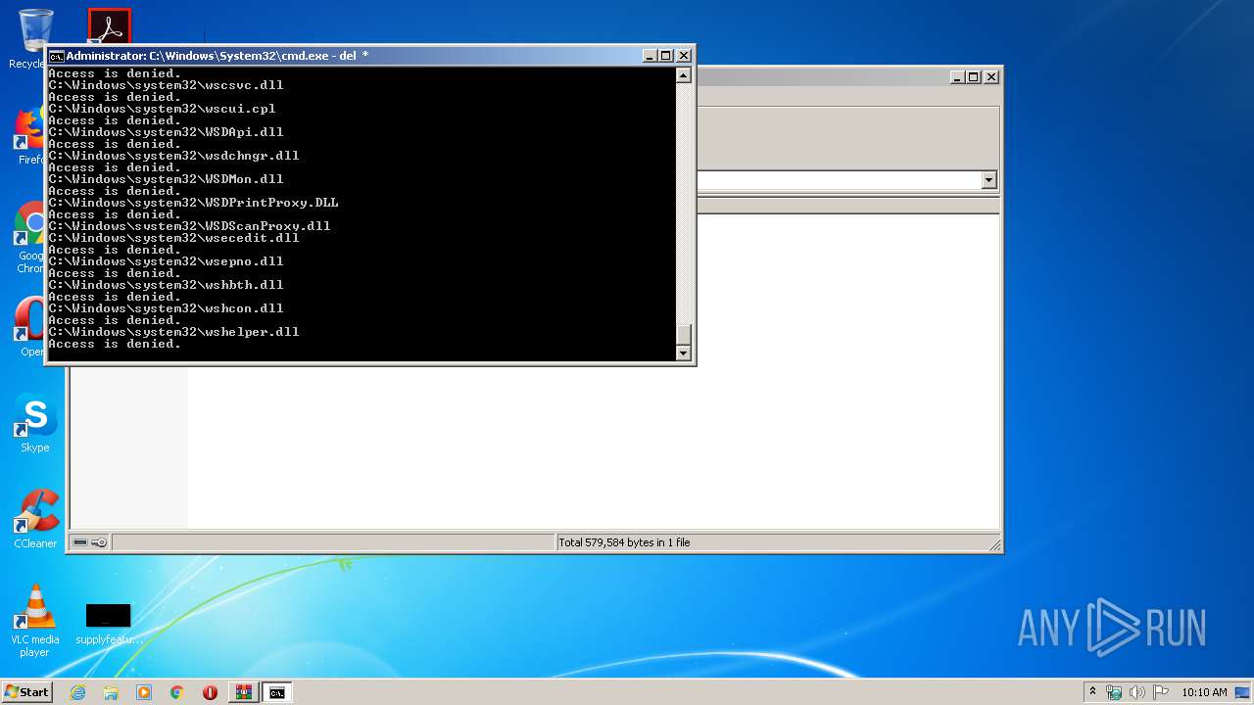Click the line 'C:\Windows\system32\WSDMon.dll'
Image resolution: width=1254 pixels, height=705 pixels.
point(166,179)
